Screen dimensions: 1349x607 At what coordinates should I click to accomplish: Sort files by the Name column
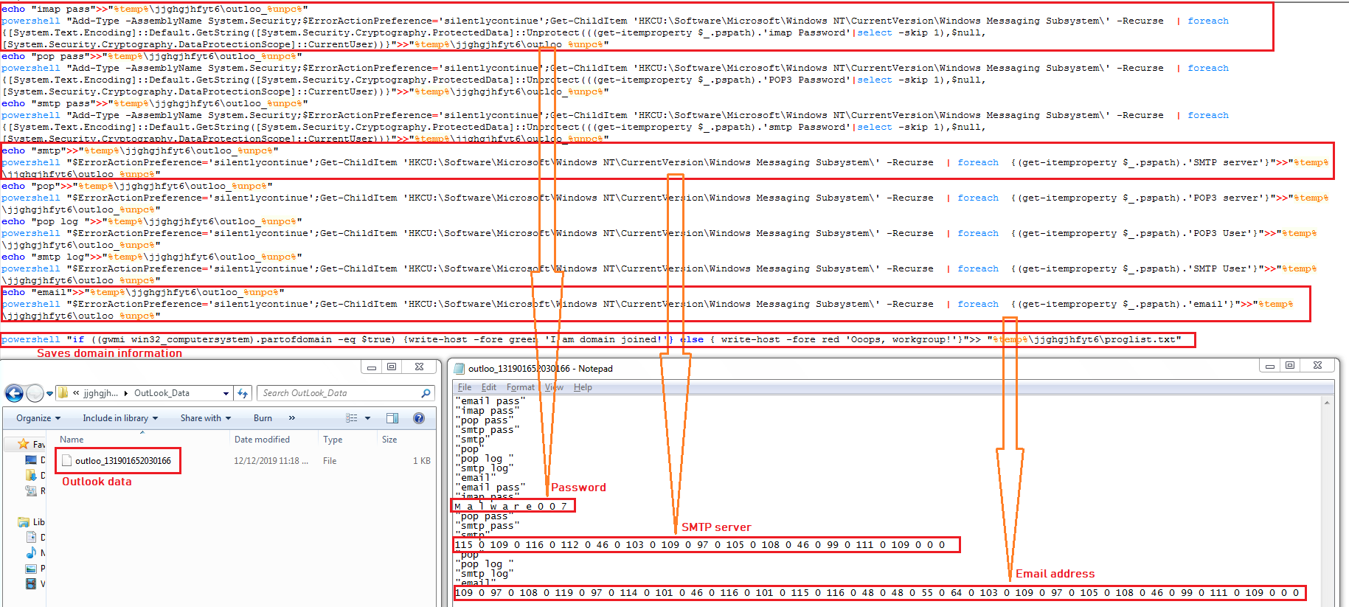[x=72, y=440]
